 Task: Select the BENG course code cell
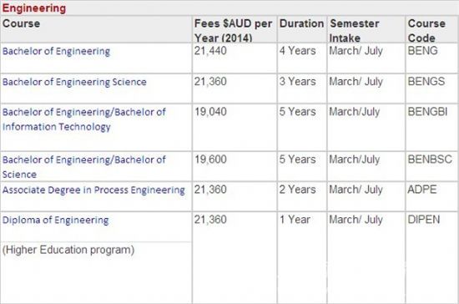(x=423, y=51)
